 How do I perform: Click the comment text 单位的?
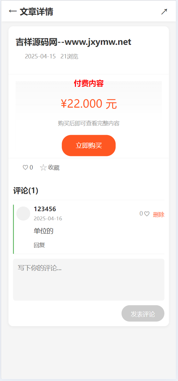pos(43,231)
